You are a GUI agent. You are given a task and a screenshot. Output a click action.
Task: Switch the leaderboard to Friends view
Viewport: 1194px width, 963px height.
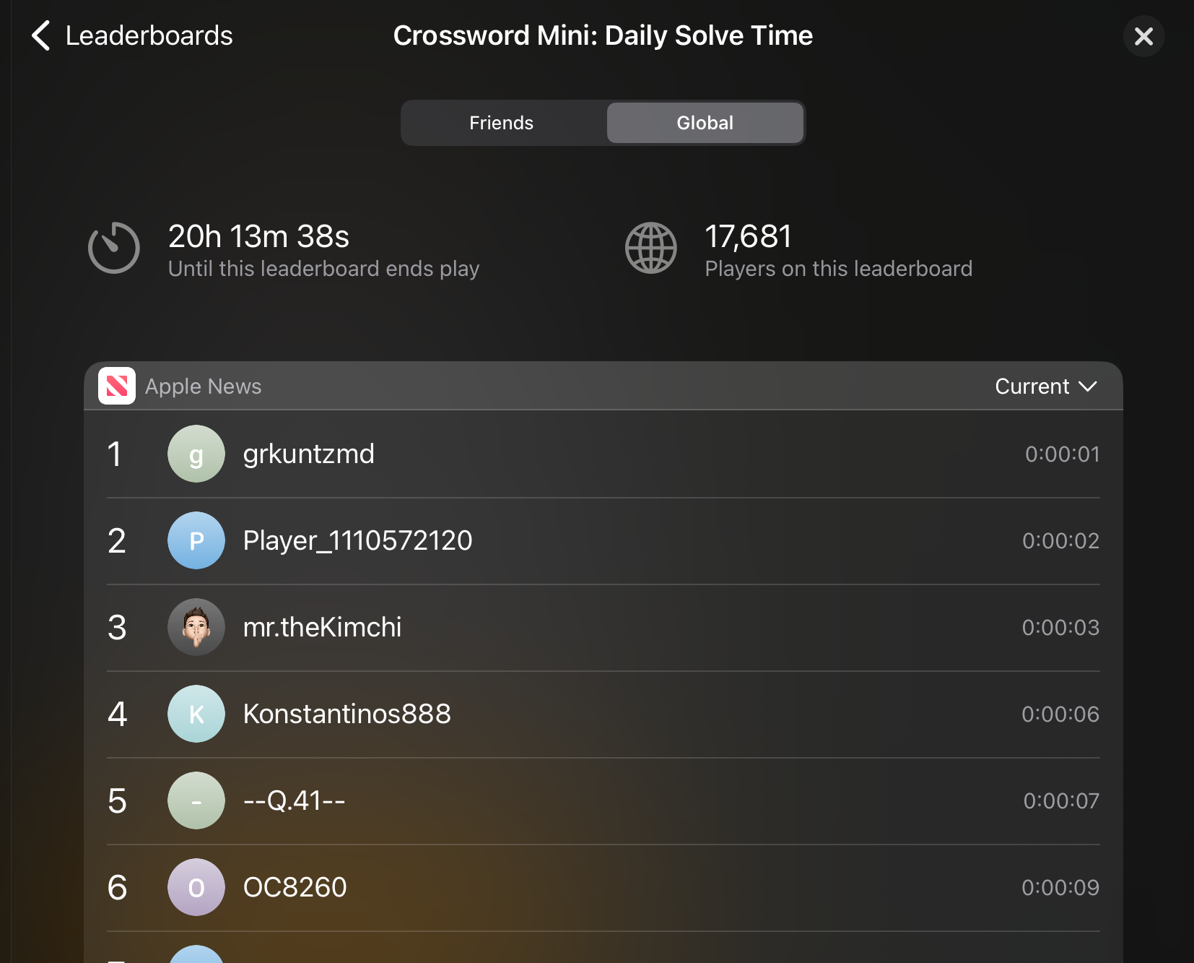click(x=501, y=122)
